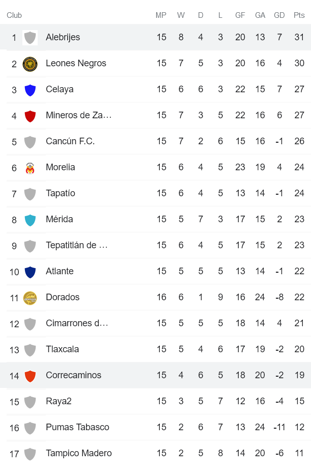Select the Pumas Tabasco team name
This screenshot has height=471, width=311.
(77, 427)
